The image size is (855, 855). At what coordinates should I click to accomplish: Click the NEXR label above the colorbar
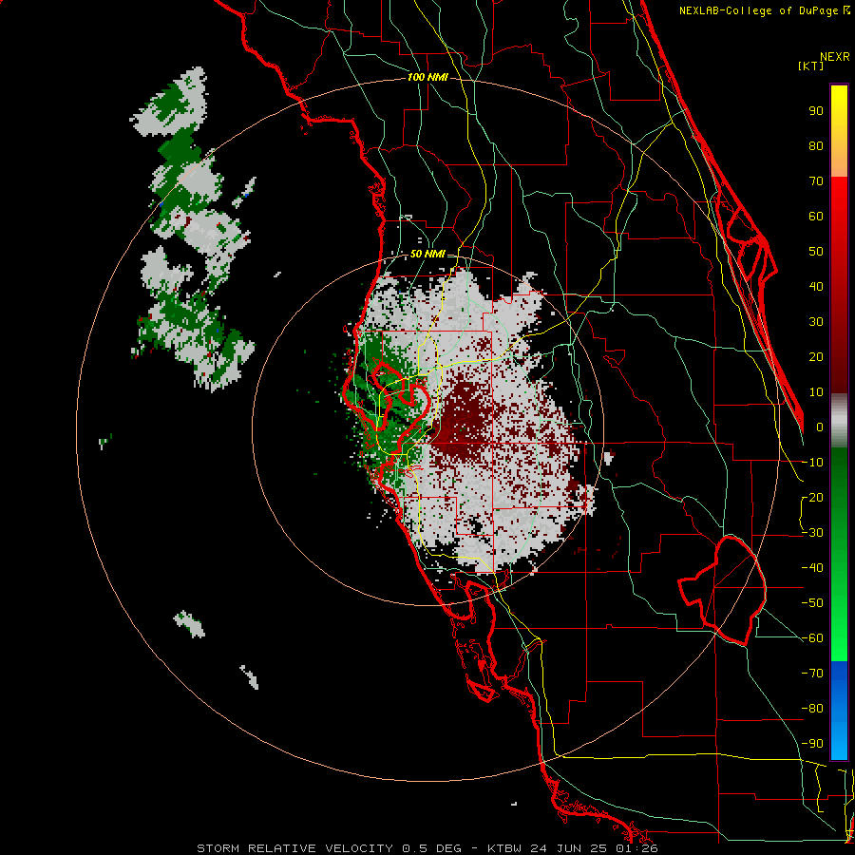pyautogui.click(x=835, y=57)
